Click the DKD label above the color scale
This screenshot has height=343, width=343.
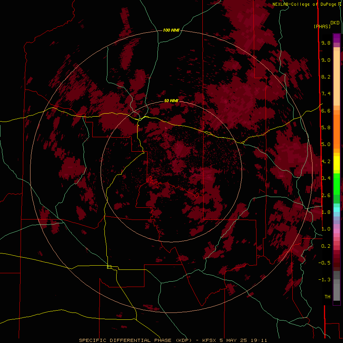[335, 23]
